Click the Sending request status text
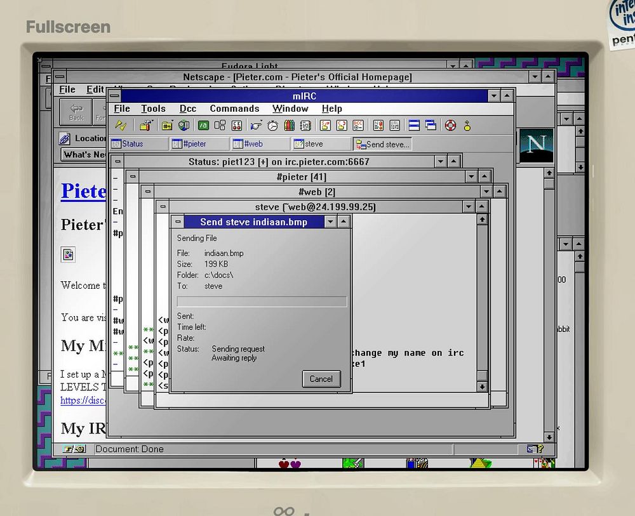This screenshot has width=635, height=516. coord(238,349)
